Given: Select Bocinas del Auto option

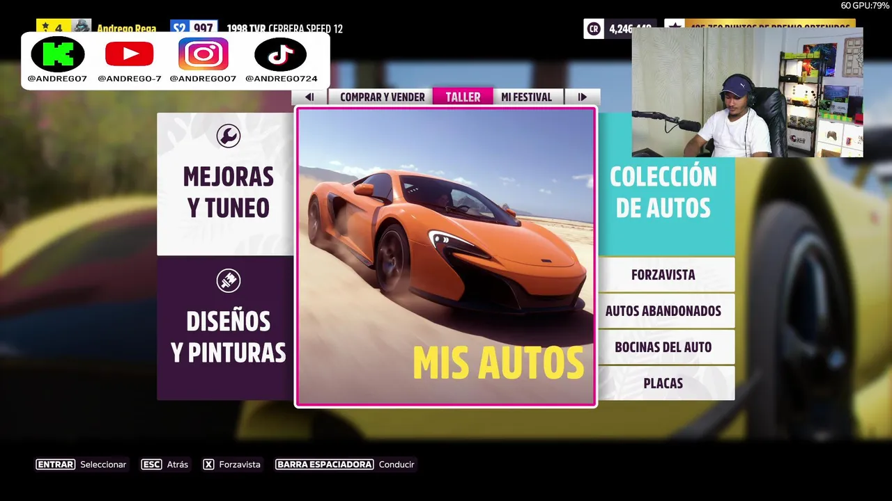Looking at the screenshot, I should pyautogui.click(x=666, y=347).
